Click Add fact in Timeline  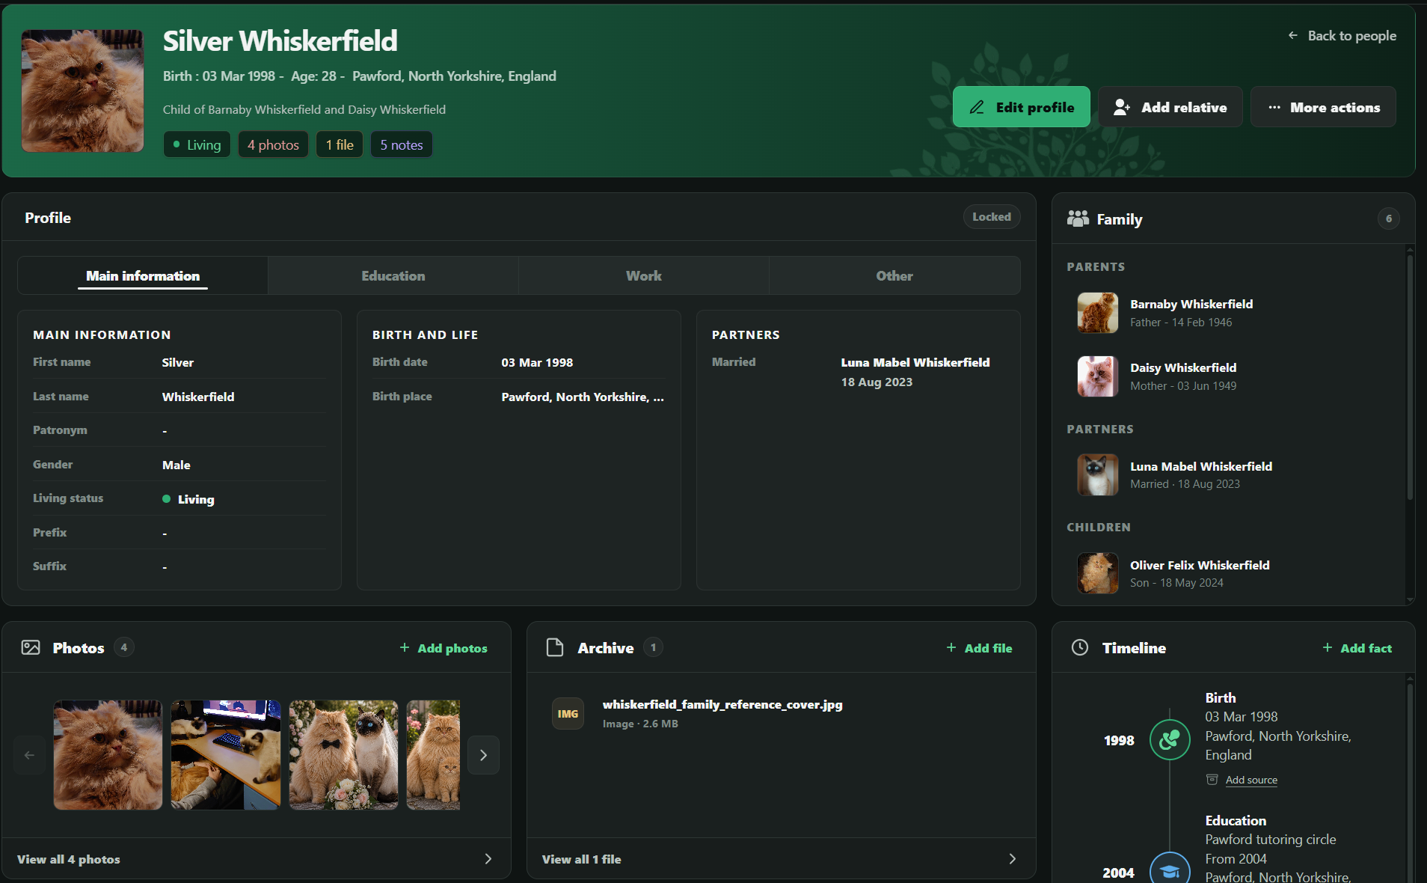click(1357, 648)
